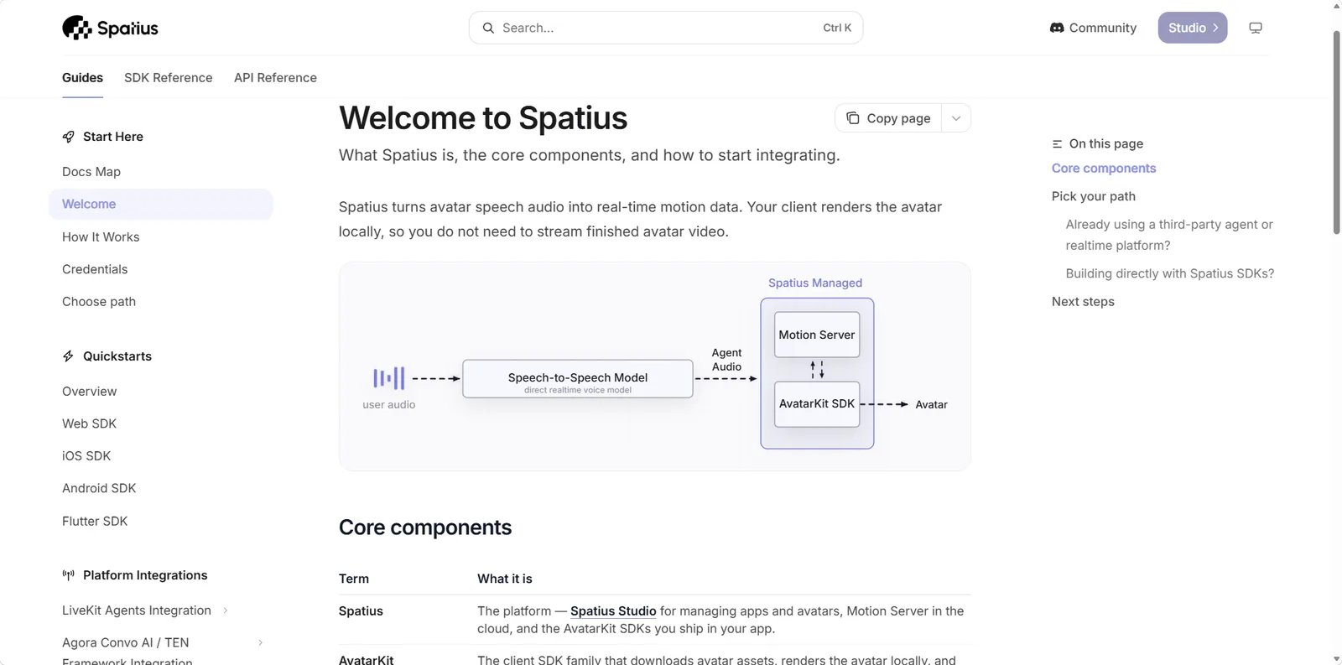Jump to Core components section
1342x665 pixels.
click(x=1104, y=169)
